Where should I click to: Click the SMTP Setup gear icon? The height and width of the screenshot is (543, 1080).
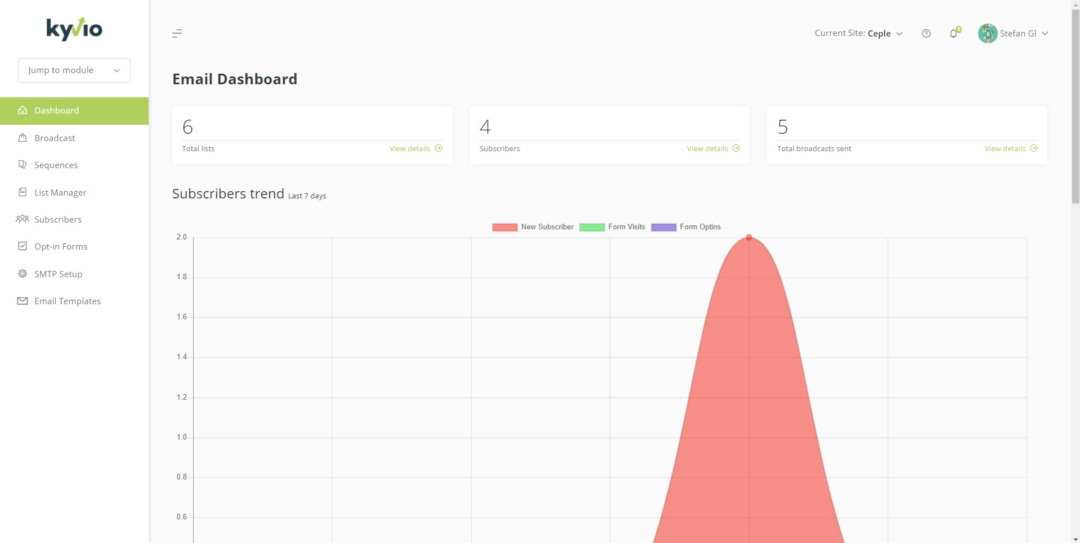pos(23,274)
